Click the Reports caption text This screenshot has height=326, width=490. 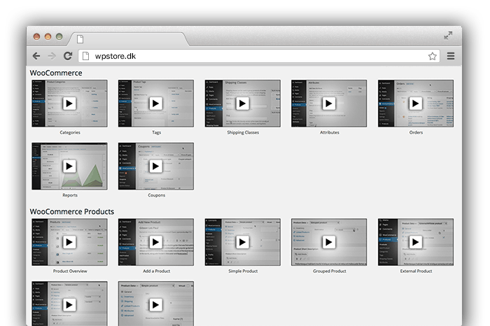70,195
